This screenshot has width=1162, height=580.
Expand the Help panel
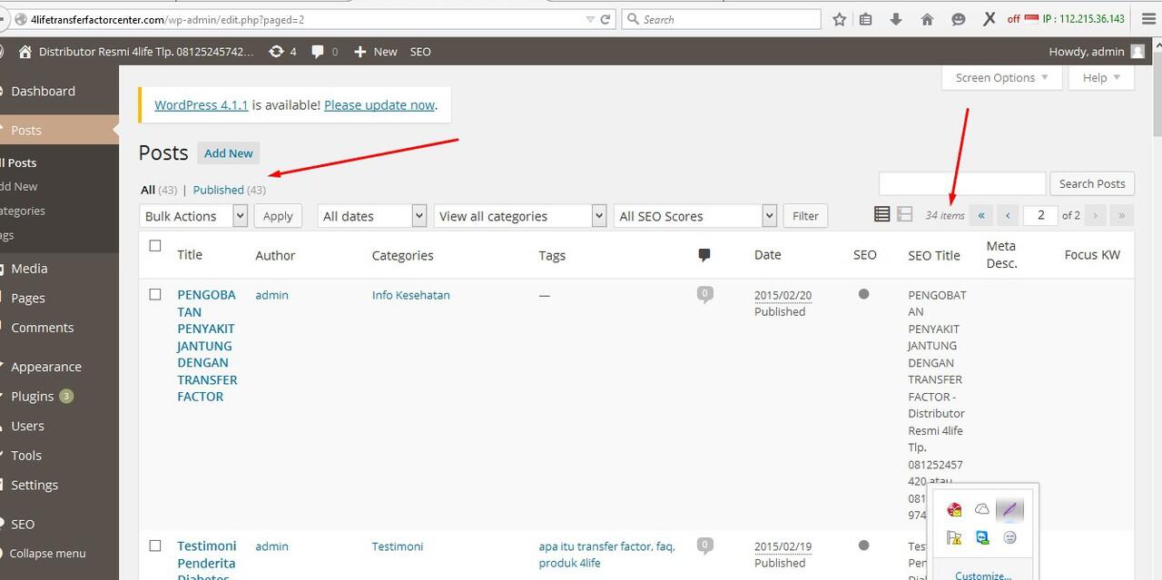1101,78
